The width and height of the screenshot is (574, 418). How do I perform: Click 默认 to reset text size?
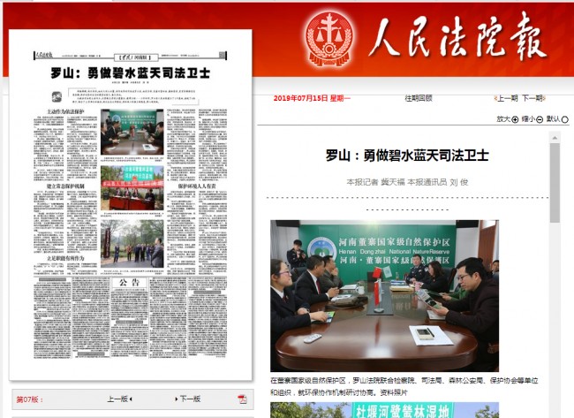[553, 119]
